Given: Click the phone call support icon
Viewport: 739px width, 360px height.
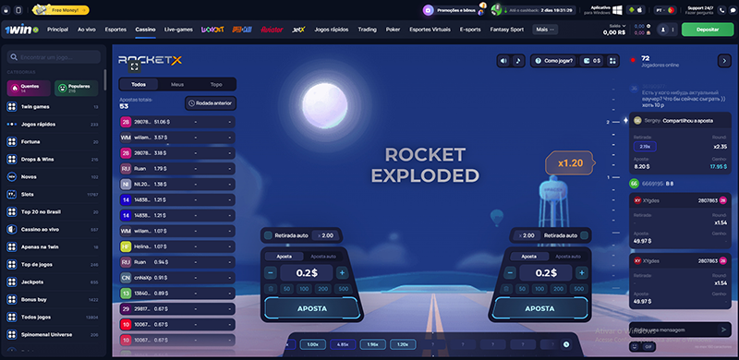Looking at the screenshot, I should 721,10.
